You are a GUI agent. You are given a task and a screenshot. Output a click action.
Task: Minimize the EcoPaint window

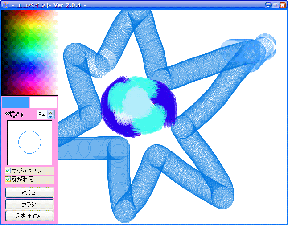tap(268, 5)
